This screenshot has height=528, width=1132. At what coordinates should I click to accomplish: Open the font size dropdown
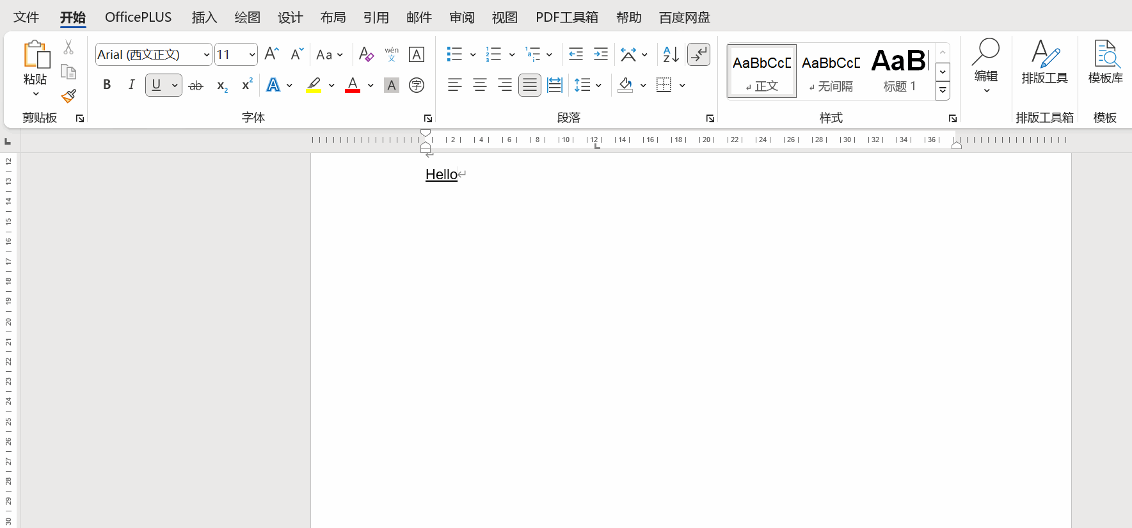251,55
